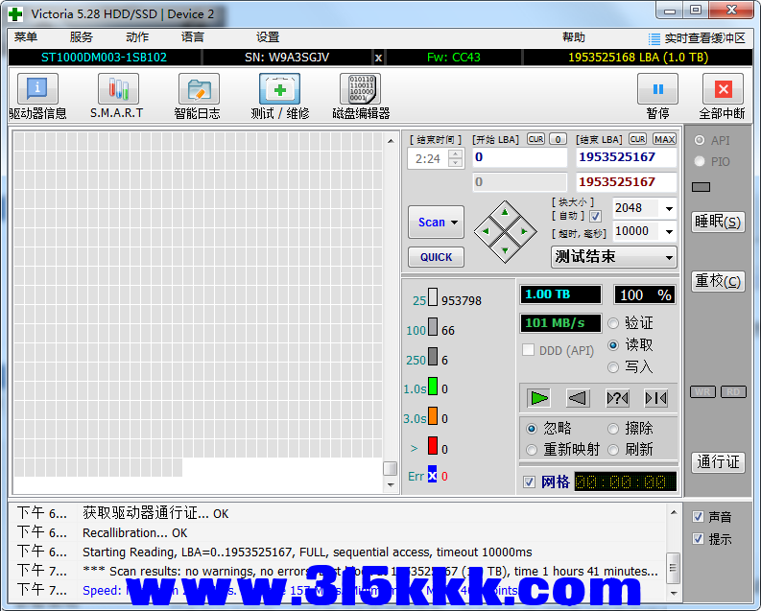
Task: Select the 写入 write radio button
Action: coord(613,367)
